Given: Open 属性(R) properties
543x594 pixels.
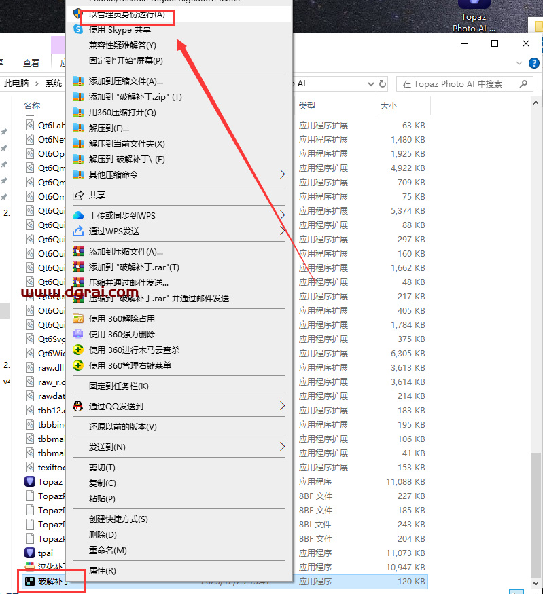Looking at the screenshot, I should 102,571.
